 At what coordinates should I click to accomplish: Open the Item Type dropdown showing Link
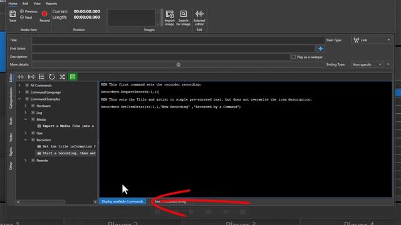372,40
